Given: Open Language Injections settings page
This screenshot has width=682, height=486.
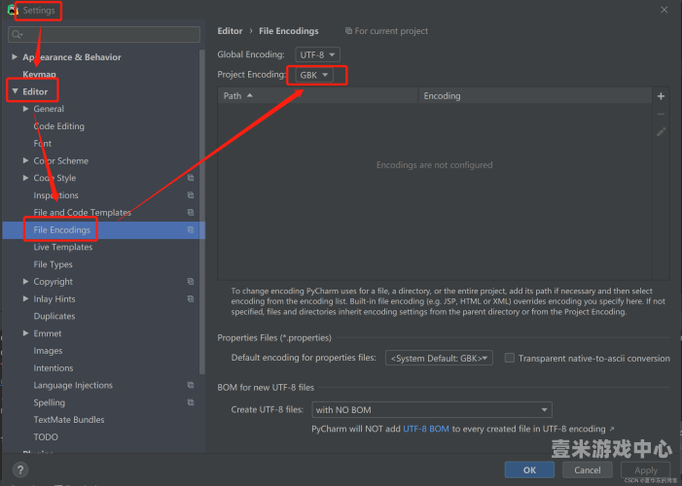Looking at the screenshot, I should pos(73,385).
